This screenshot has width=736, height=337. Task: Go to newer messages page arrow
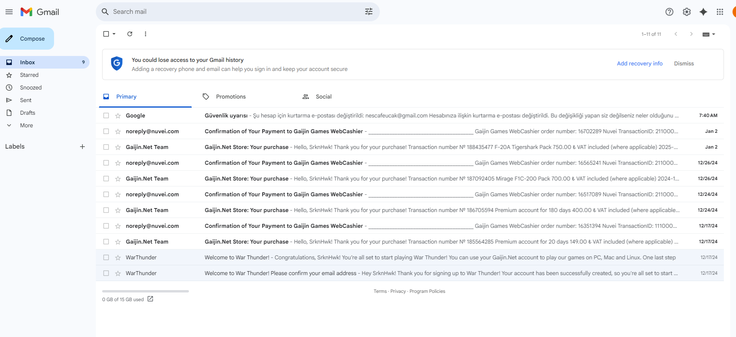tap(676, 34)
